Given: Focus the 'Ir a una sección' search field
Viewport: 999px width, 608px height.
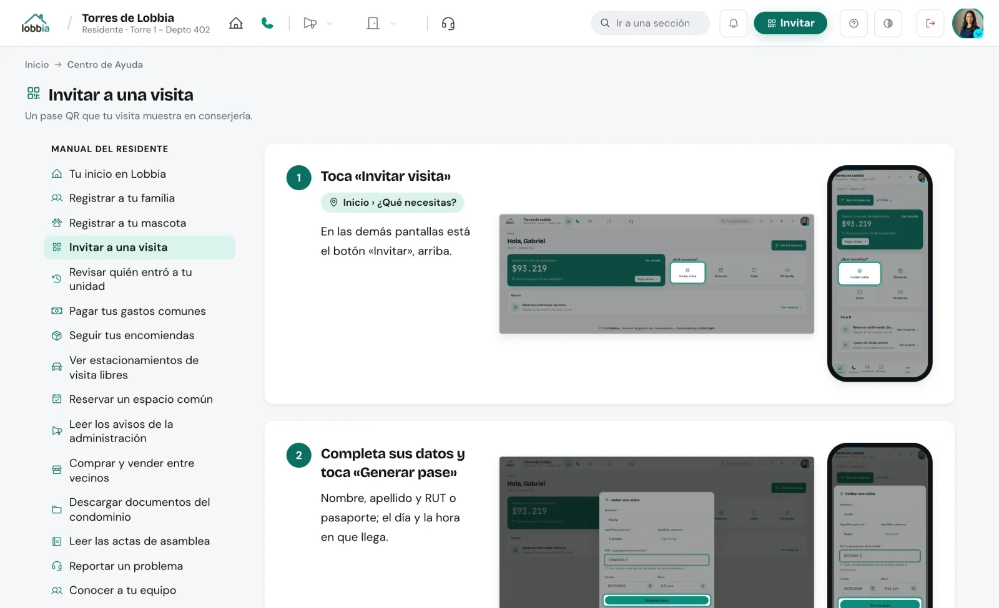Looking at the screenshot, I should pyautogui.click(x=651, y=23).
